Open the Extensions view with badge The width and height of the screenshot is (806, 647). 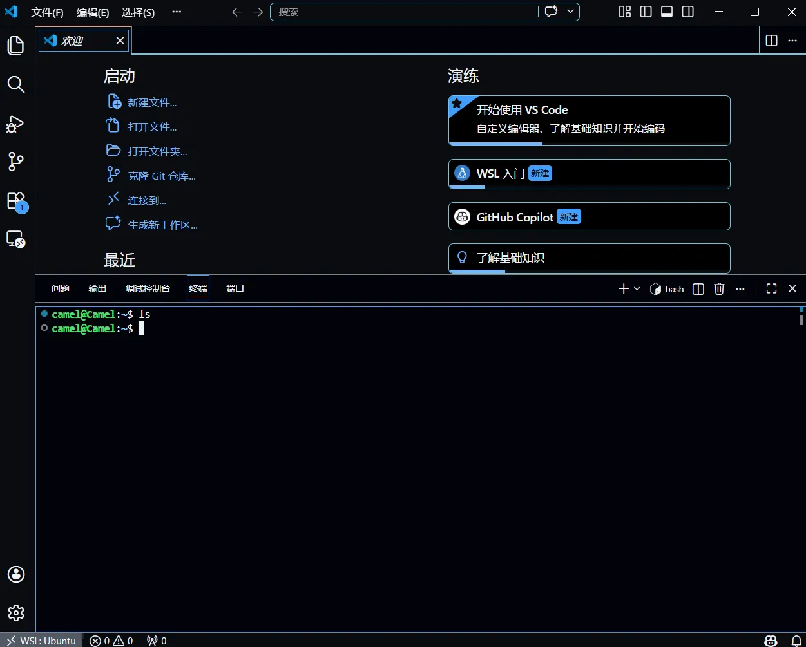(x=16, y=201)
